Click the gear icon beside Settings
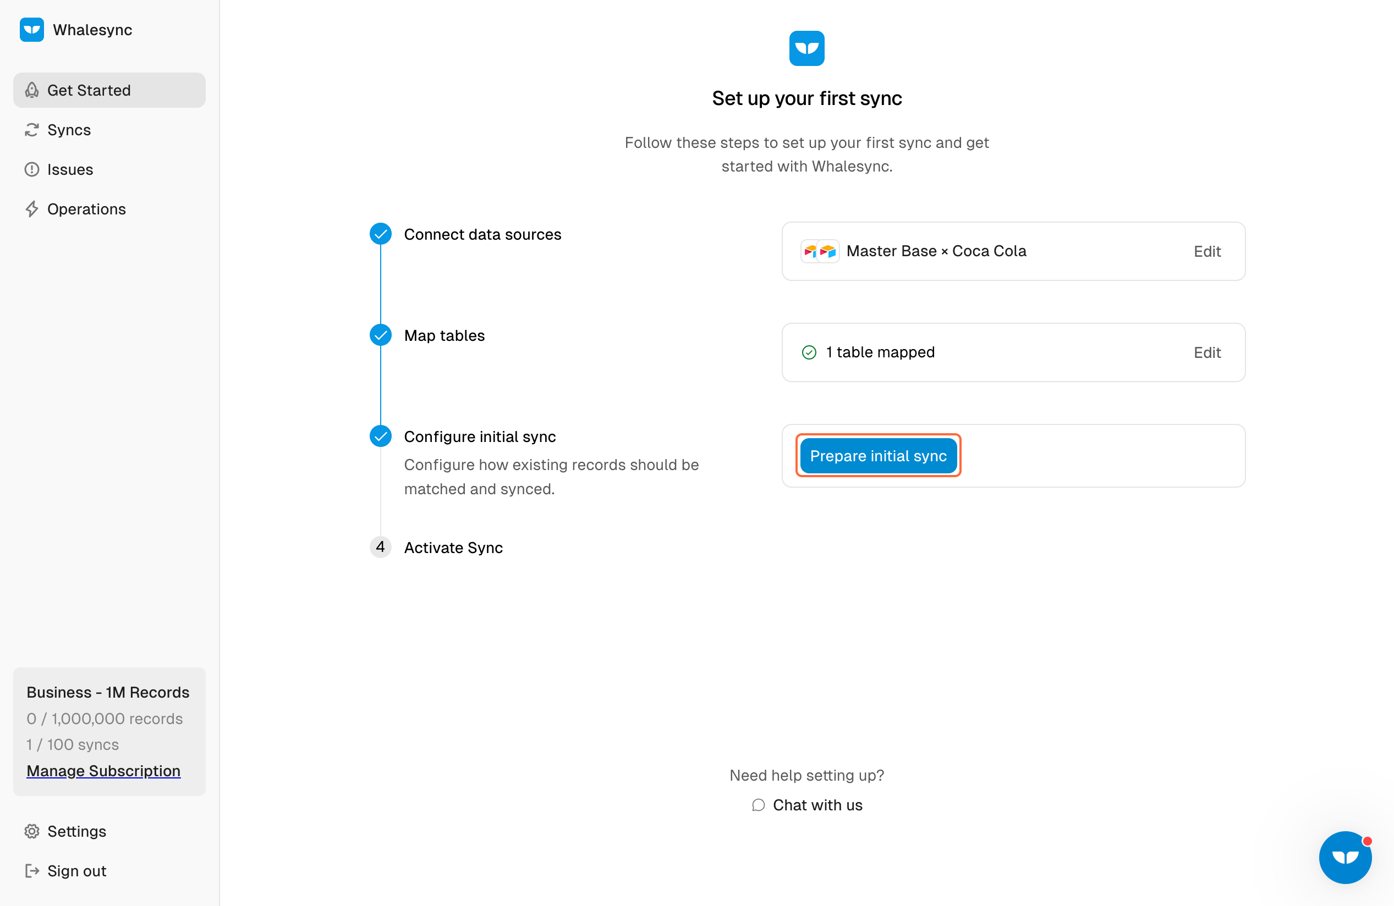 [x=31, y=832]
